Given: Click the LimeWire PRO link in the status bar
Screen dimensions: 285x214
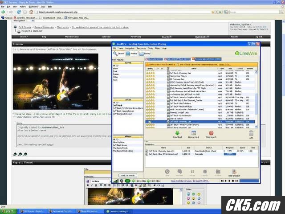Looking at the screenshot, I should (190, 181).
